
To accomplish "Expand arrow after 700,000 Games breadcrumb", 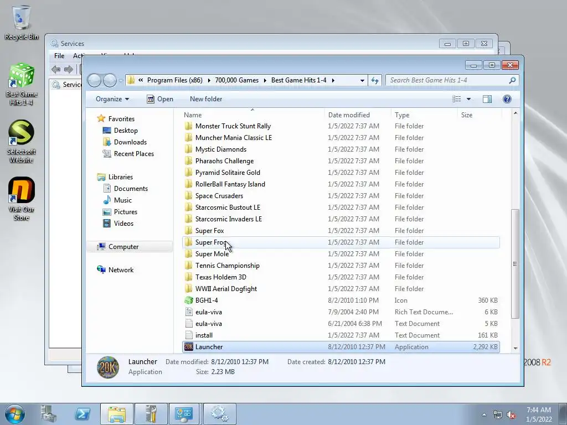I will click(265, 80).
